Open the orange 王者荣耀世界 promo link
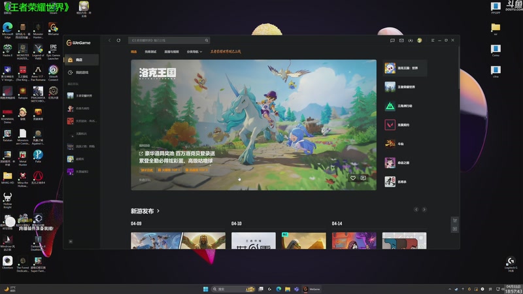 [x=226, y=52]
